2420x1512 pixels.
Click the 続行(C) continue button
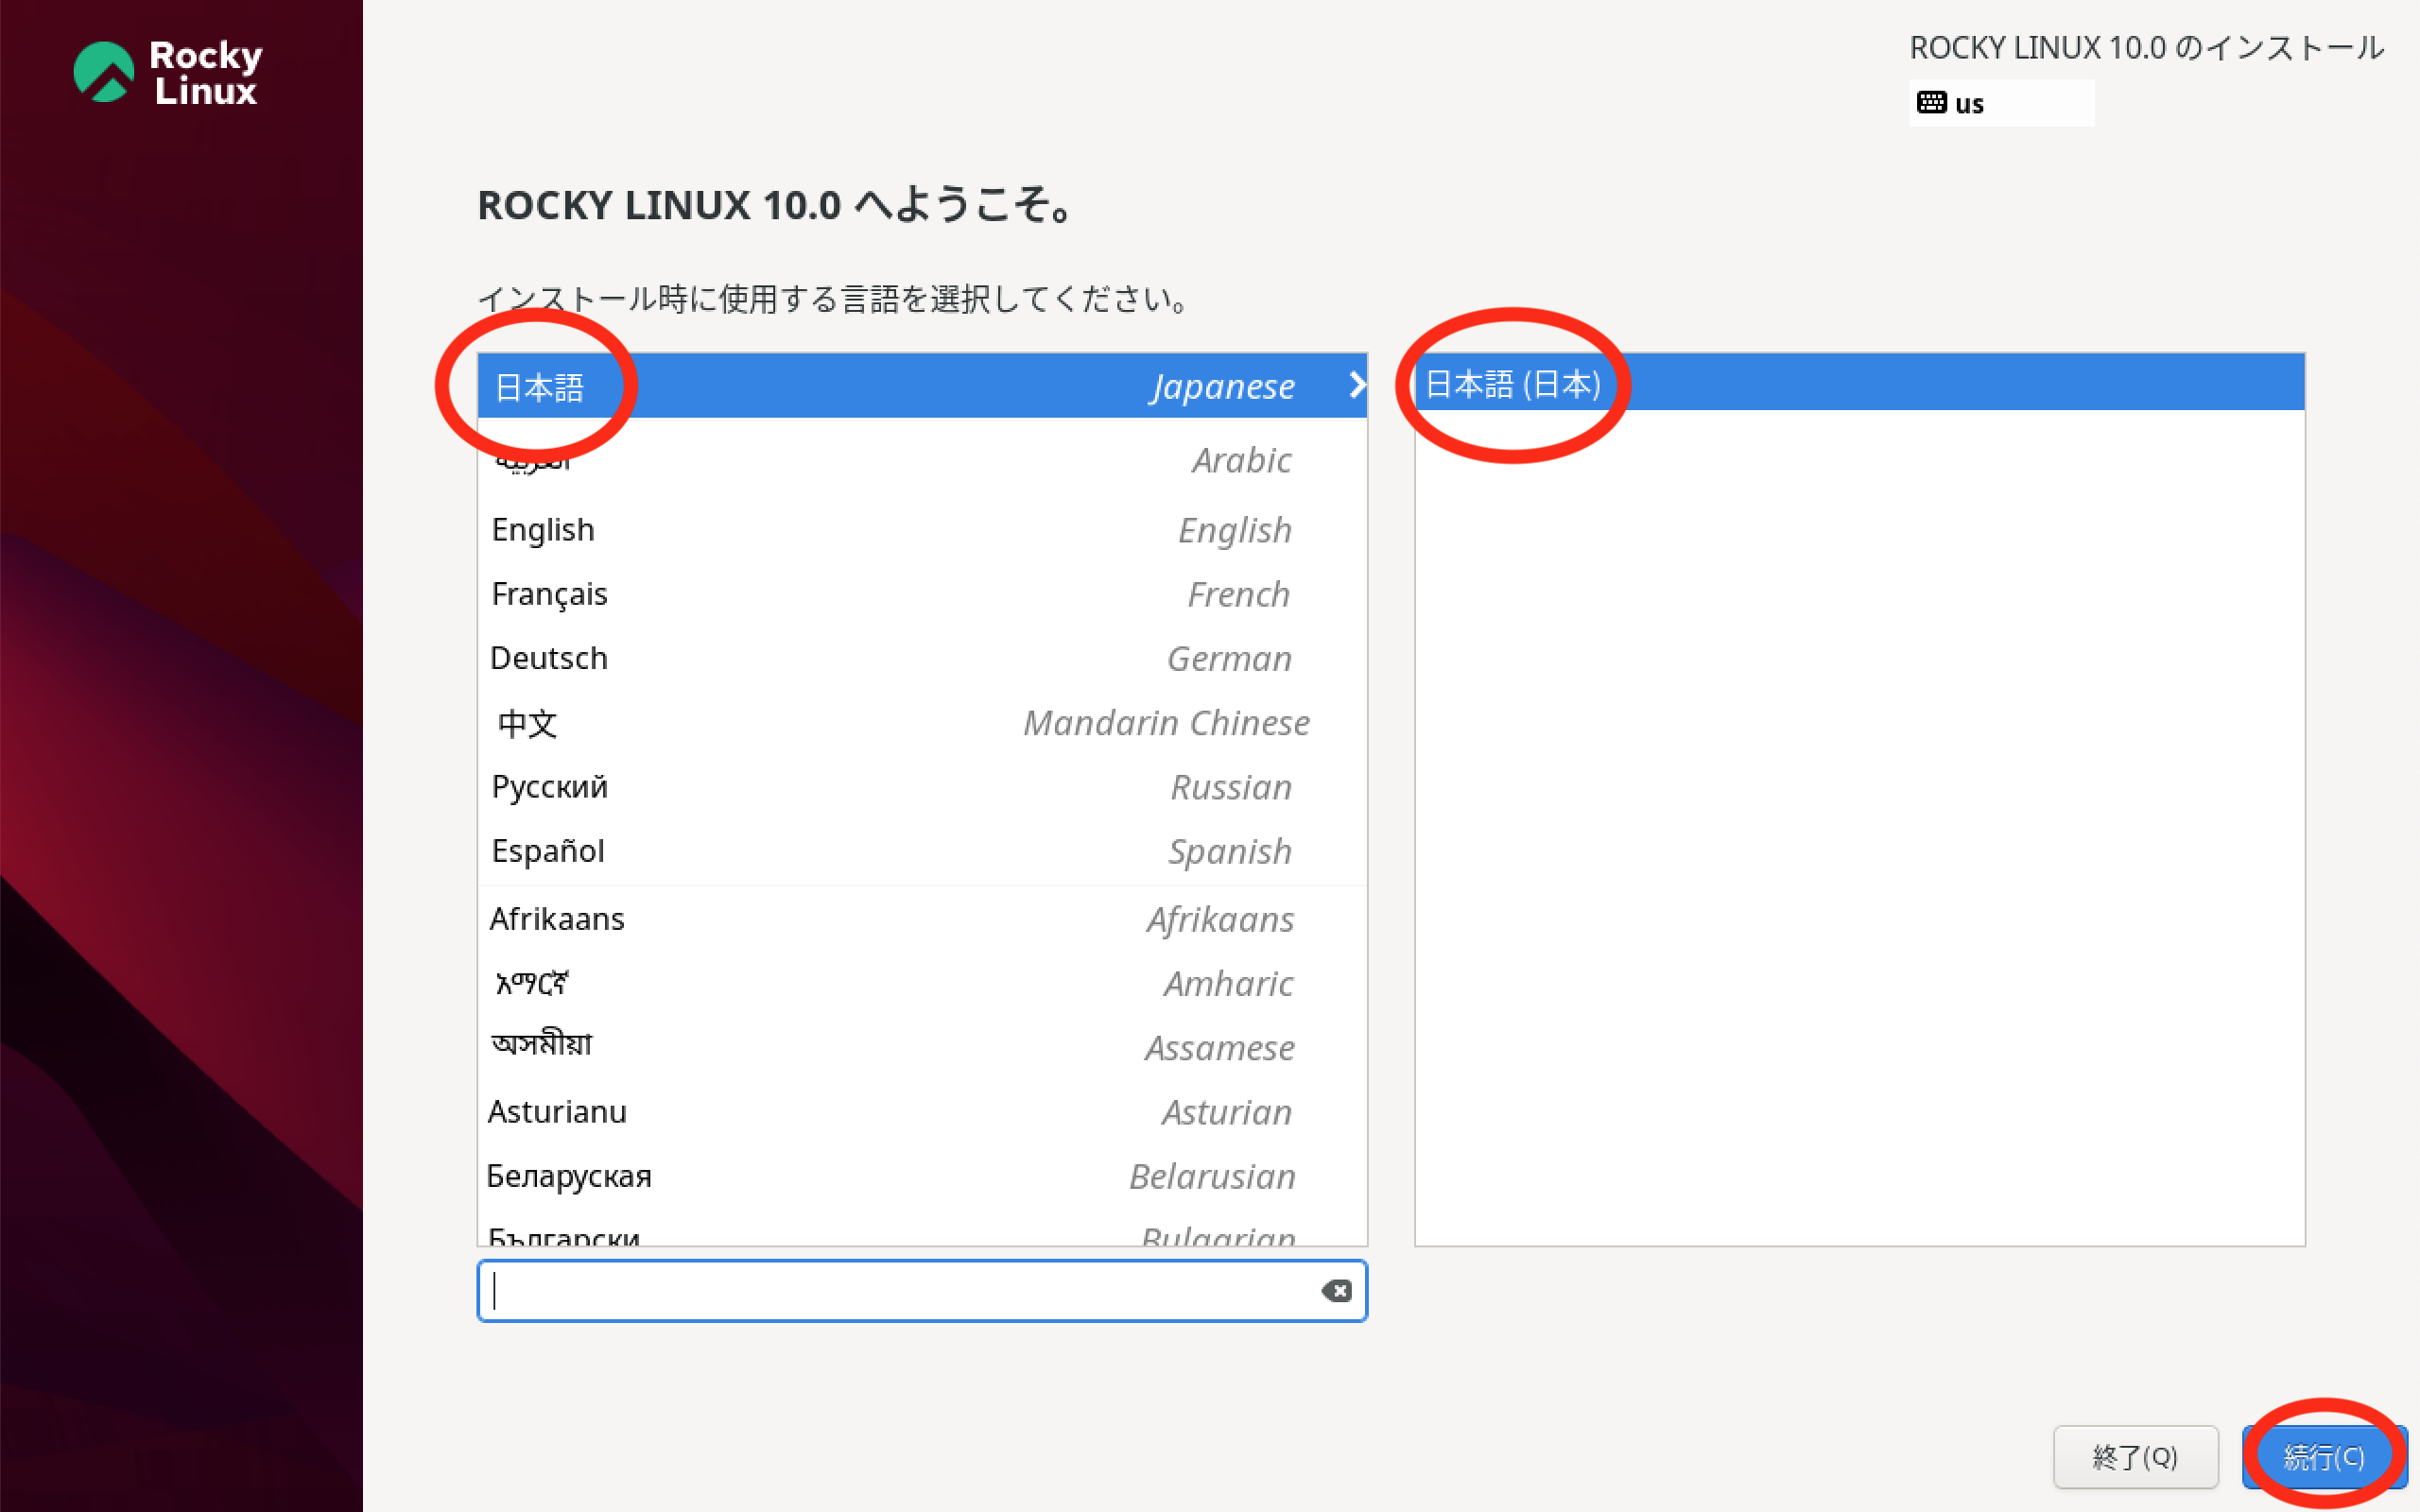tap(2324, 1457)
